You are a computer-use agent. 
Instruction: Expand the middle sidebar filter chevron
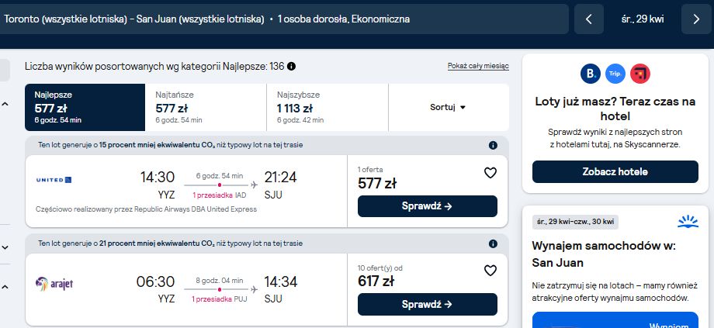point(5,248)
